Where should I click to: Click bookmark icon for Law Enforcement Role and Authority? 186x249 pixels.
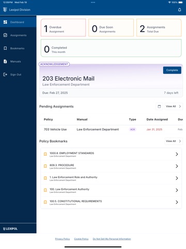click(x=45, y=178)
